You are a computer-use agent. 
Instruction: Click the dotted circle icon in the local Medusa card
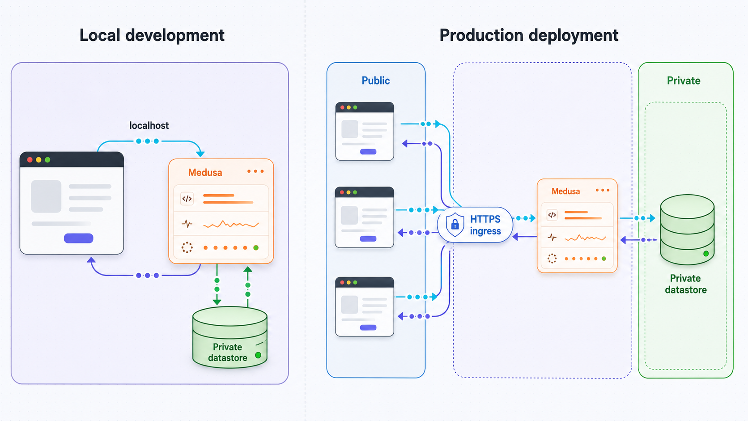(187, 247)
